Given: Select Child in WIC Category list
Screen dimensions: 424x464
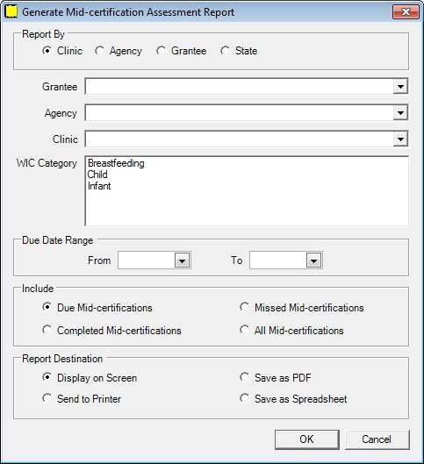Looking at the screenshot, I should click(97, 175).
